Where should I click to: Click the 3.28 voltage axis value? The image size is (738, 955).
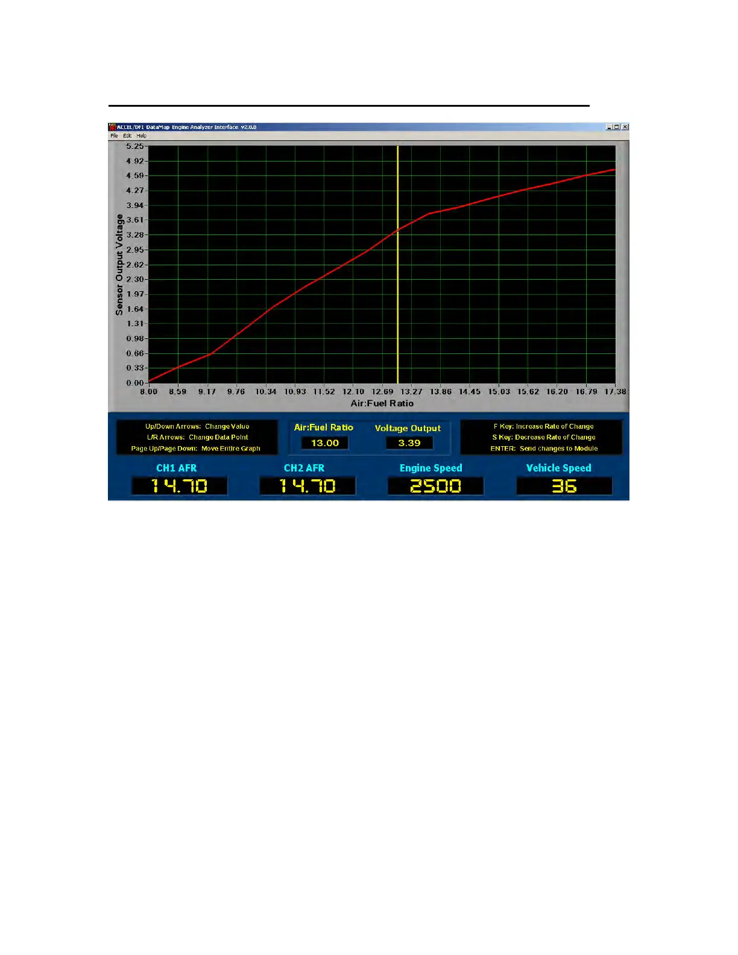tap(135, 235)
